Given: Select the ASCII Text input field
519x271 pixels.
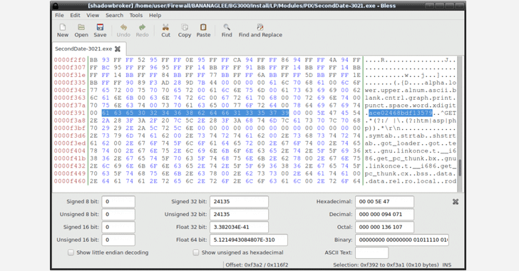Looking at the screenshot, I should click(371, 252).
